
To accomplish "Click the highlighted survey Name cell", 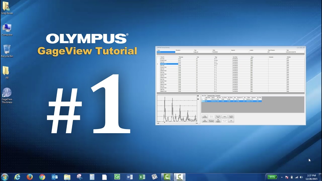I will tap(166, 52).
